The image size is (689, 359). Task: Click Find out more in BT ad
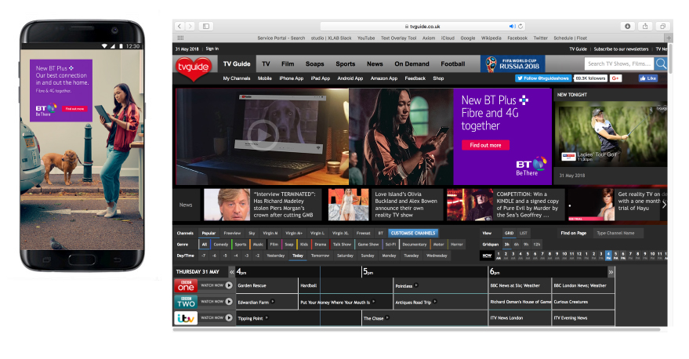[485, 145]
